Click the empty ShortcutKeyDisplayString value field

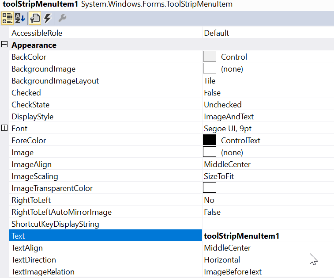click(x=265, y=224)
